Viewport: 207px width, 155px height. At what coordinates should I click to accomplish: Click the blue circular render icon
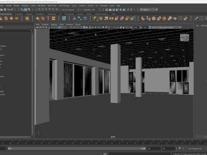tap(121, 9)
